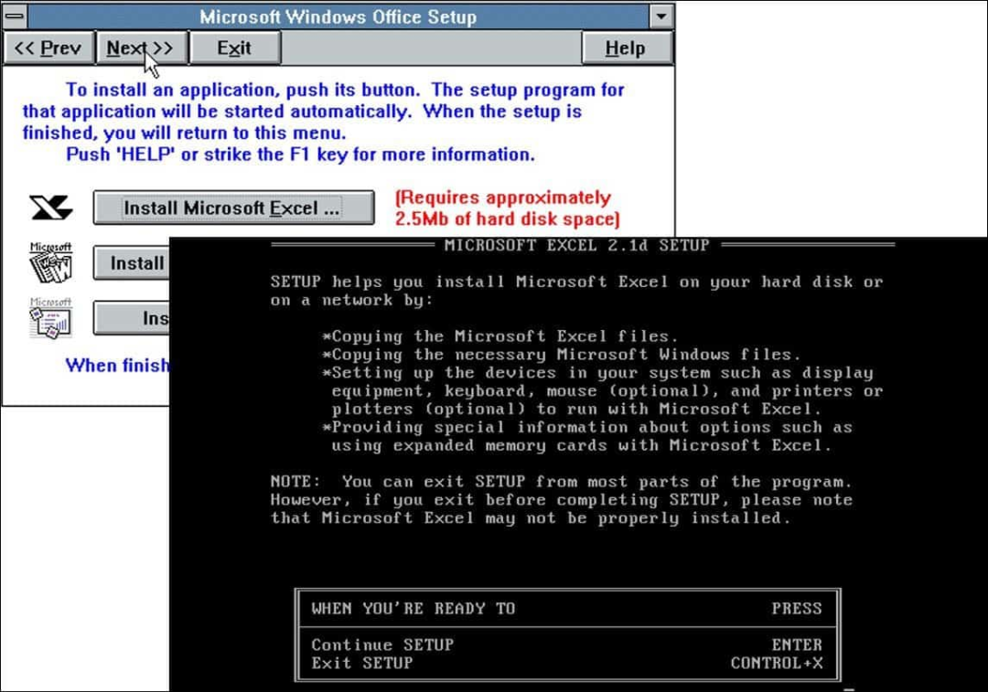Click the 'ENTER' key label
Image resolution: width=988 pixels, height=692 pixels.
coord(797,644)
